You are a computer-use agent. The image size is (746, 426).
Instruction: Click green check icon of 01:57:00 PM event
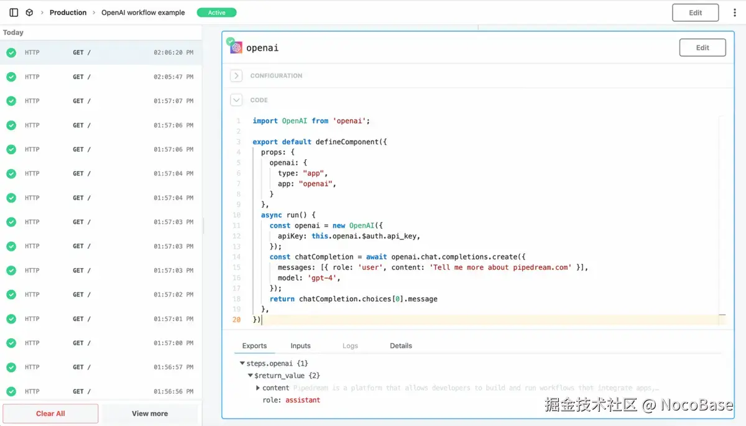pyautogui.click(x=11, y=343)
